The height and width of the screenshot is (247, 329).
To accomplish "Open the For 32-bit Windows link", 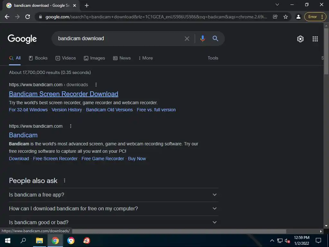I will [28, 110].
